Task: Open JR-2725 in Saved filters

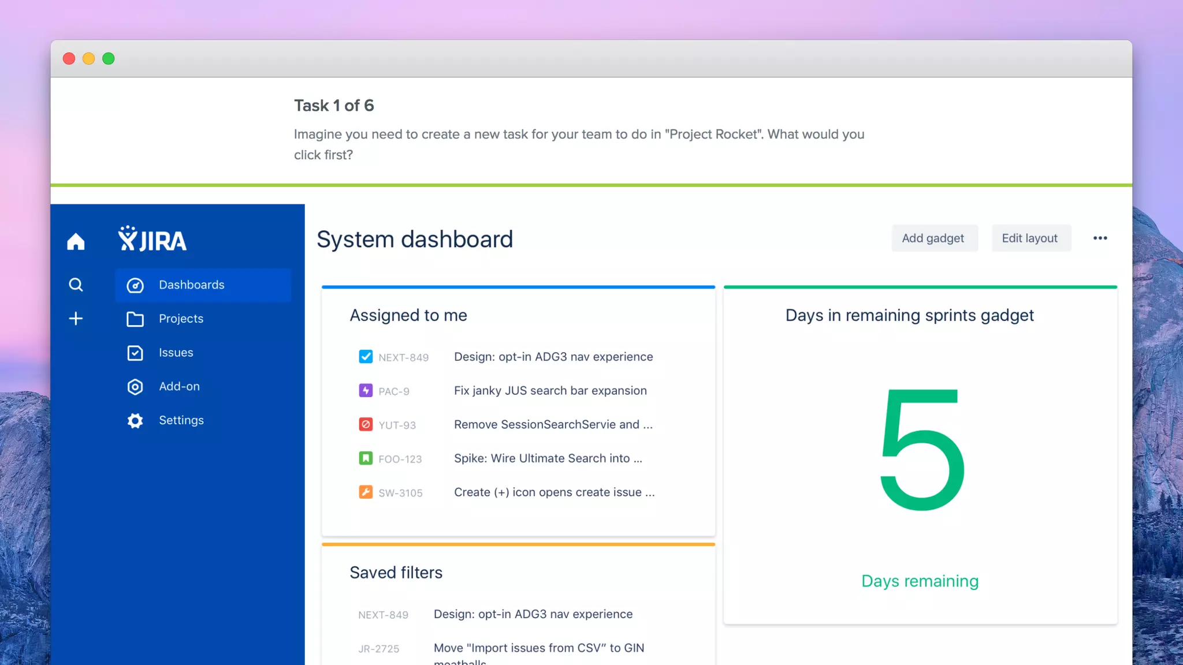Action: pyautogui.click(x=379, y=649)
